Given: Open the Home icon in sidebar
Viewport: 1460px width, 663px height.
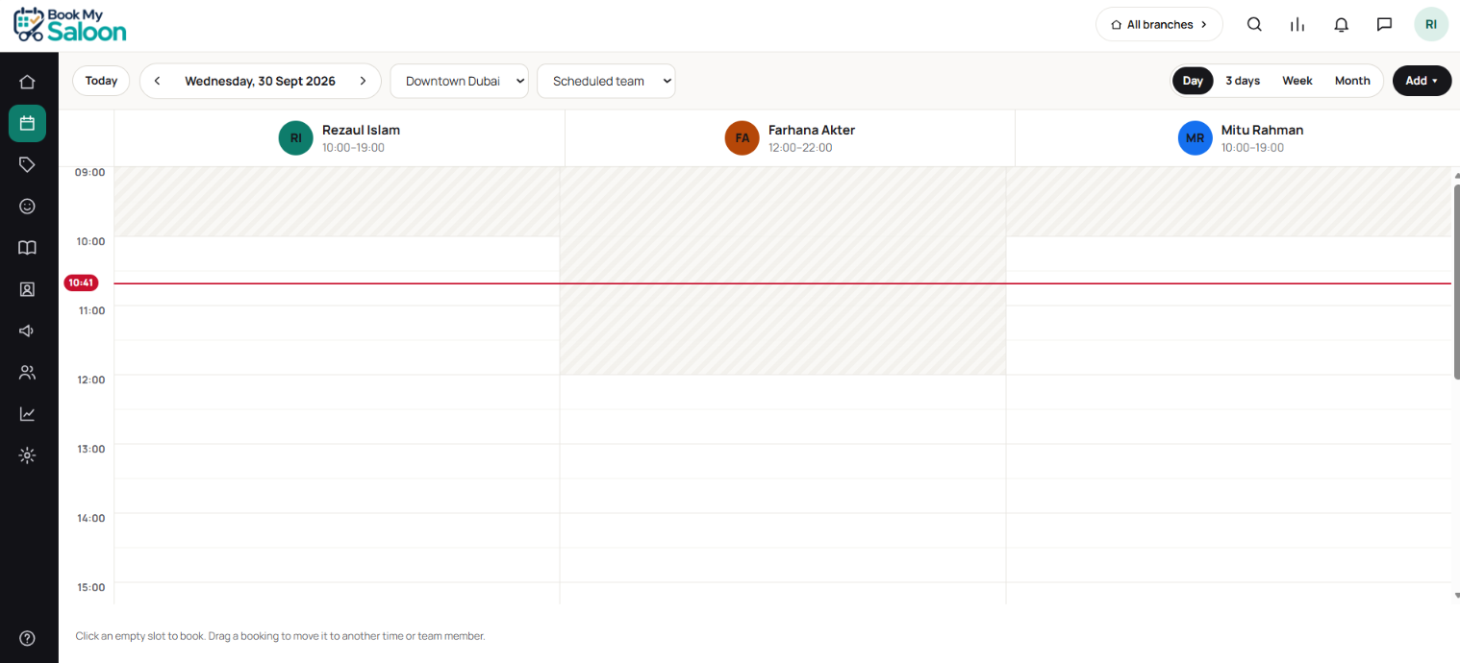Looking at the screenshot, I should 27,83.
